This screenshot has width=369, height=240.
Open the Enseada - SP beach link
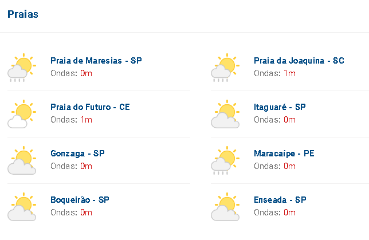click(280, 200)
